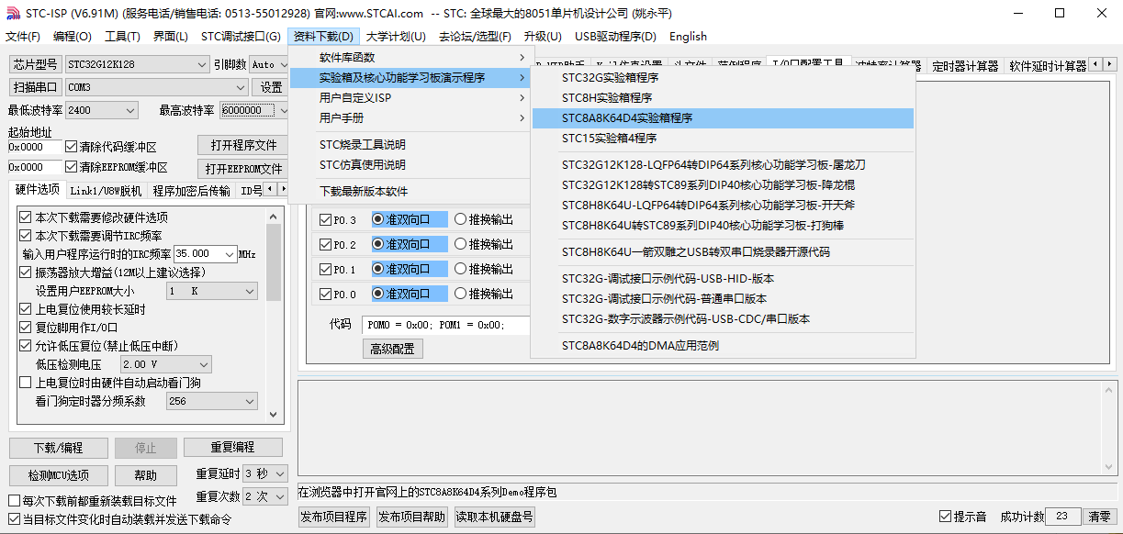The height and width of the screenshot is (534, 1123).
Task: Click the 清零 counter reset button
Action: pos(1100,517)
